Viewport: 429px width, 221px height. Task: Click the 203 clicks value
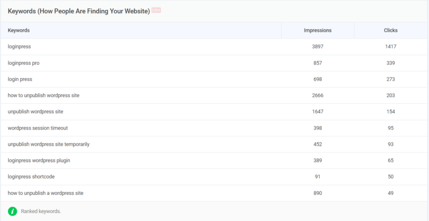[x=390, y=95]
